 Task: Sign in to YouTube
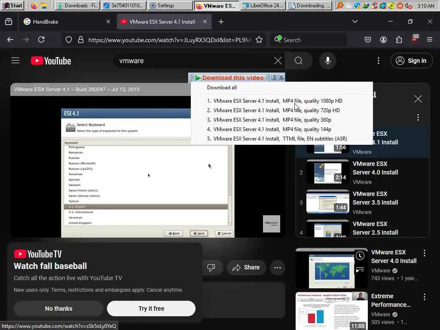(x=412, y=61)
